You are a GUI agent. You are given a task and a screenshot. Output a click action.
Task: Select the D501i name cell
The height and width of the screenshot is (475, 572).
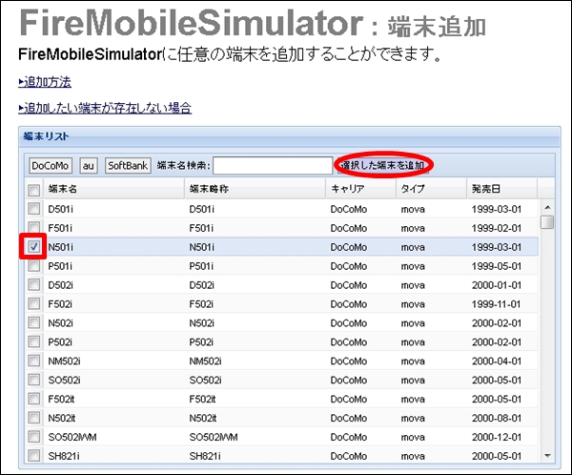click(x=61, y=209)
